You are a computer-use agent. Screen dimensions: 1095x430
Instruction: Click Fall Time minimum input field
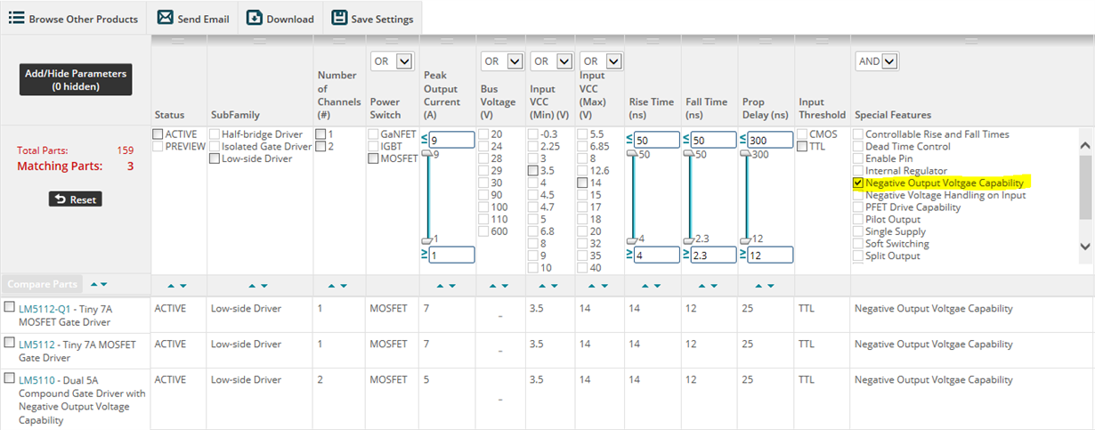[x=714, y=255]
